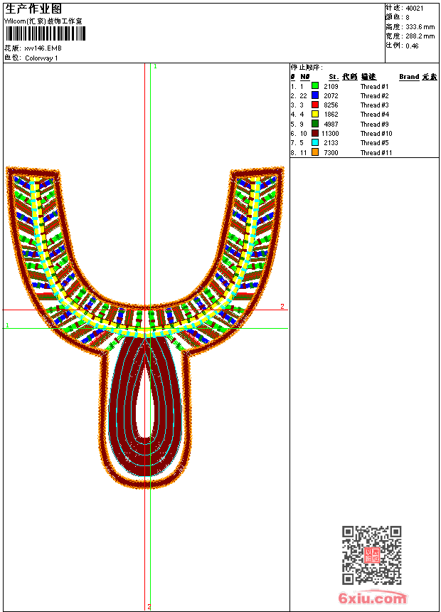Click the QR code image
The height and width of the screenshot is (612, 441).
point(371,555)
